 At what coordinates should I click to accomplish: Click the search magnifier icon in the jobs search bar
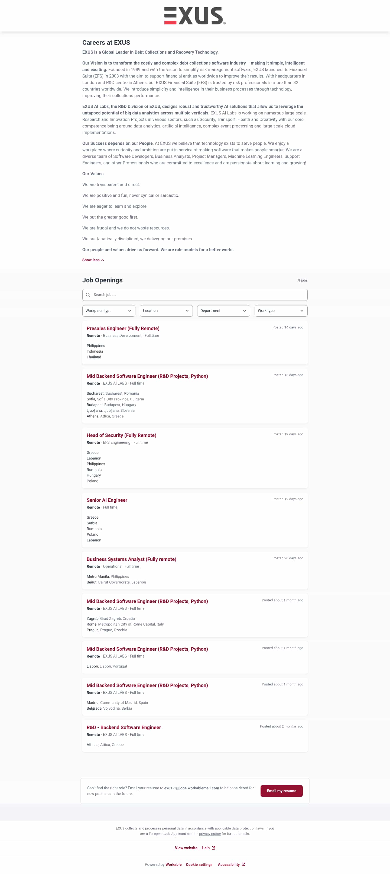coord(88,295)
